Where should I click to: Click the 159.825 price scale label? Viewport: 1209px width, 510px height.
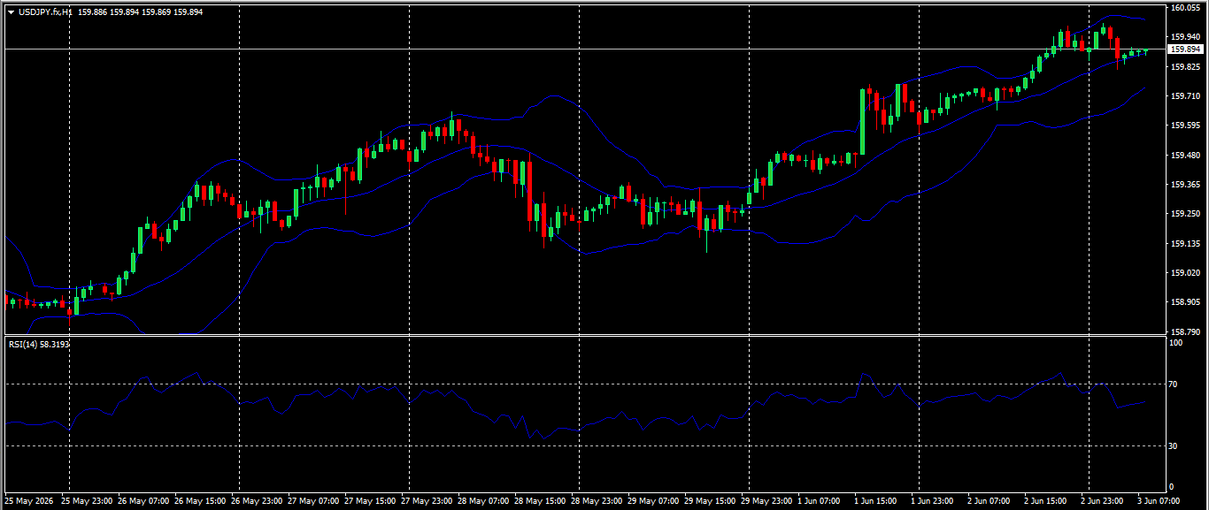(x=1184, y=66)
